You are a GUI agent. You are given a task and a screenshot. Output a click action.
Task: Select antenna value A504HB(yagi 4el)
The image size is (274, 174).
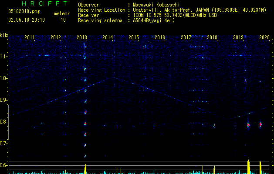154,20
